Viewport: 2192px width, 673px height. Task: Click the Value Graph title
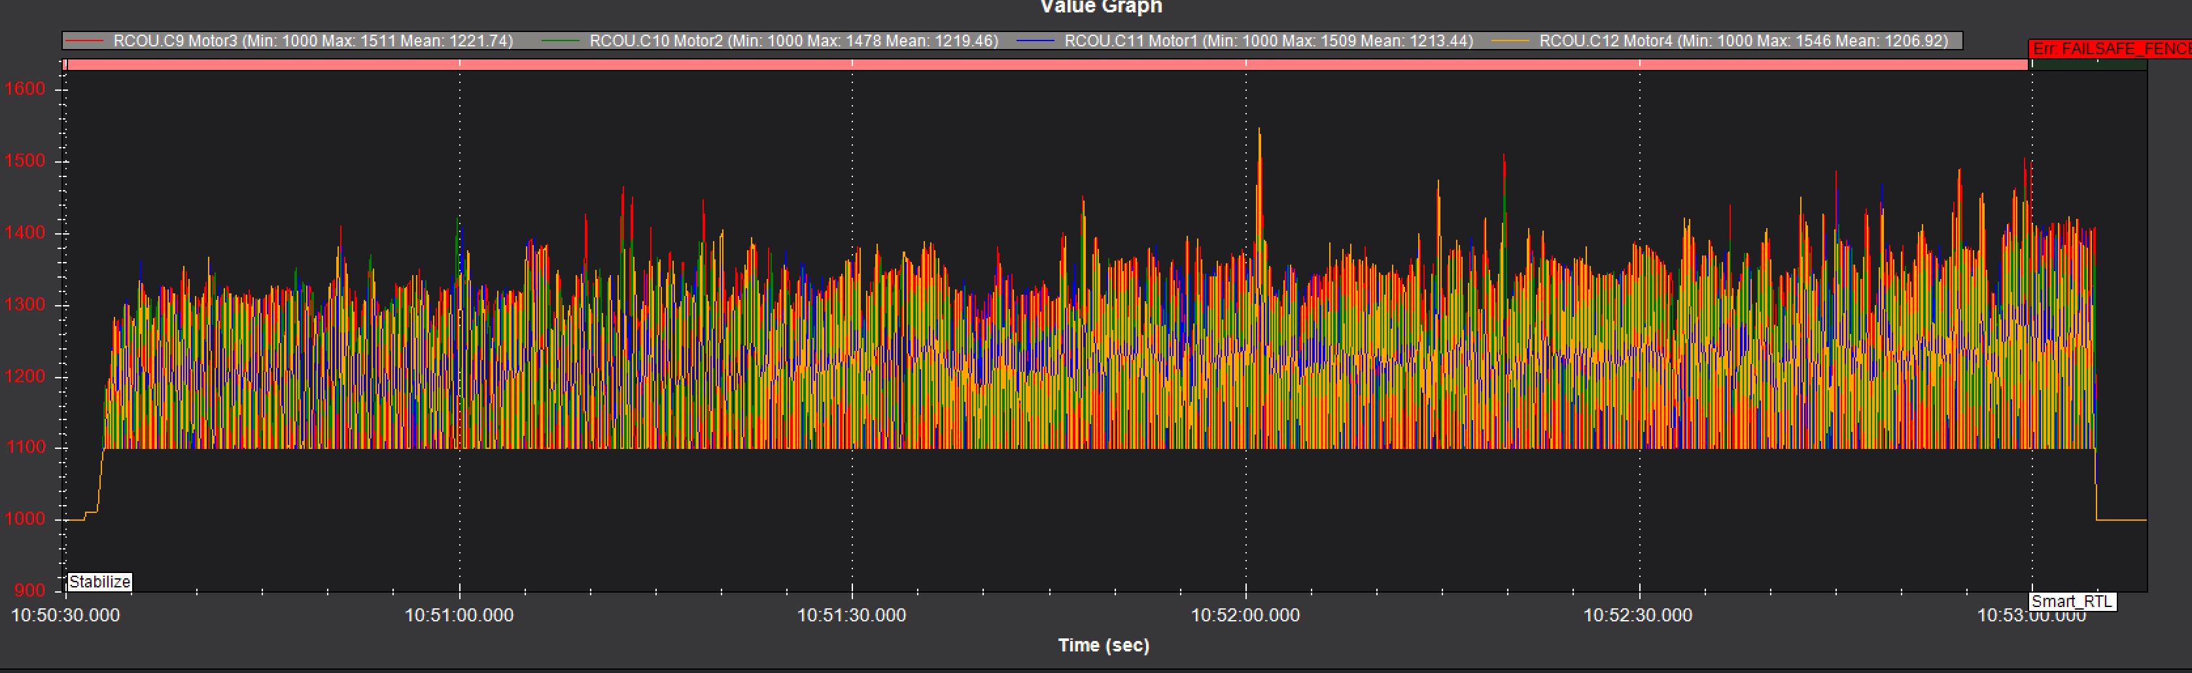[1100, 8]
